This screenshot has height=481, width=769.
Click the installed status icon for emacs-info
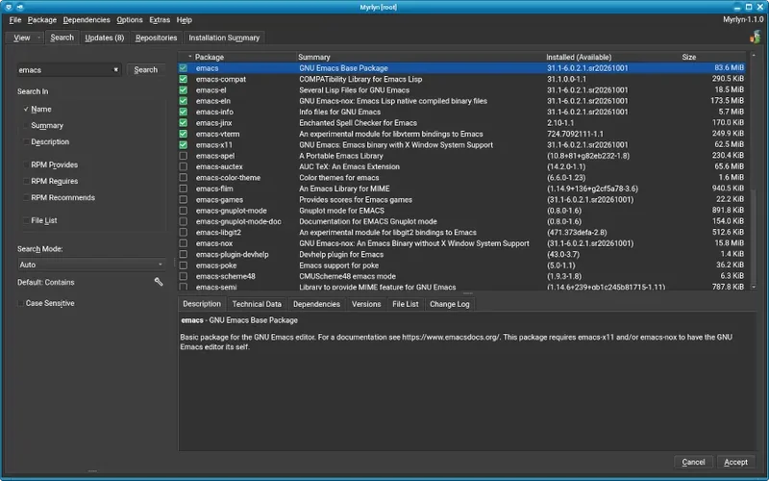pyautogui.click(x=183, y=112)
